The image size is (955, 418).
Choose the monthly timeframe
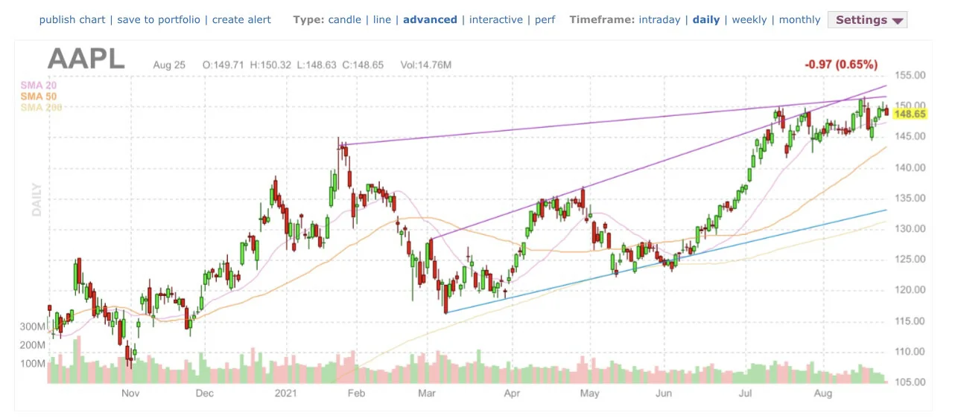pyautogui.click(x=799, y=19)
